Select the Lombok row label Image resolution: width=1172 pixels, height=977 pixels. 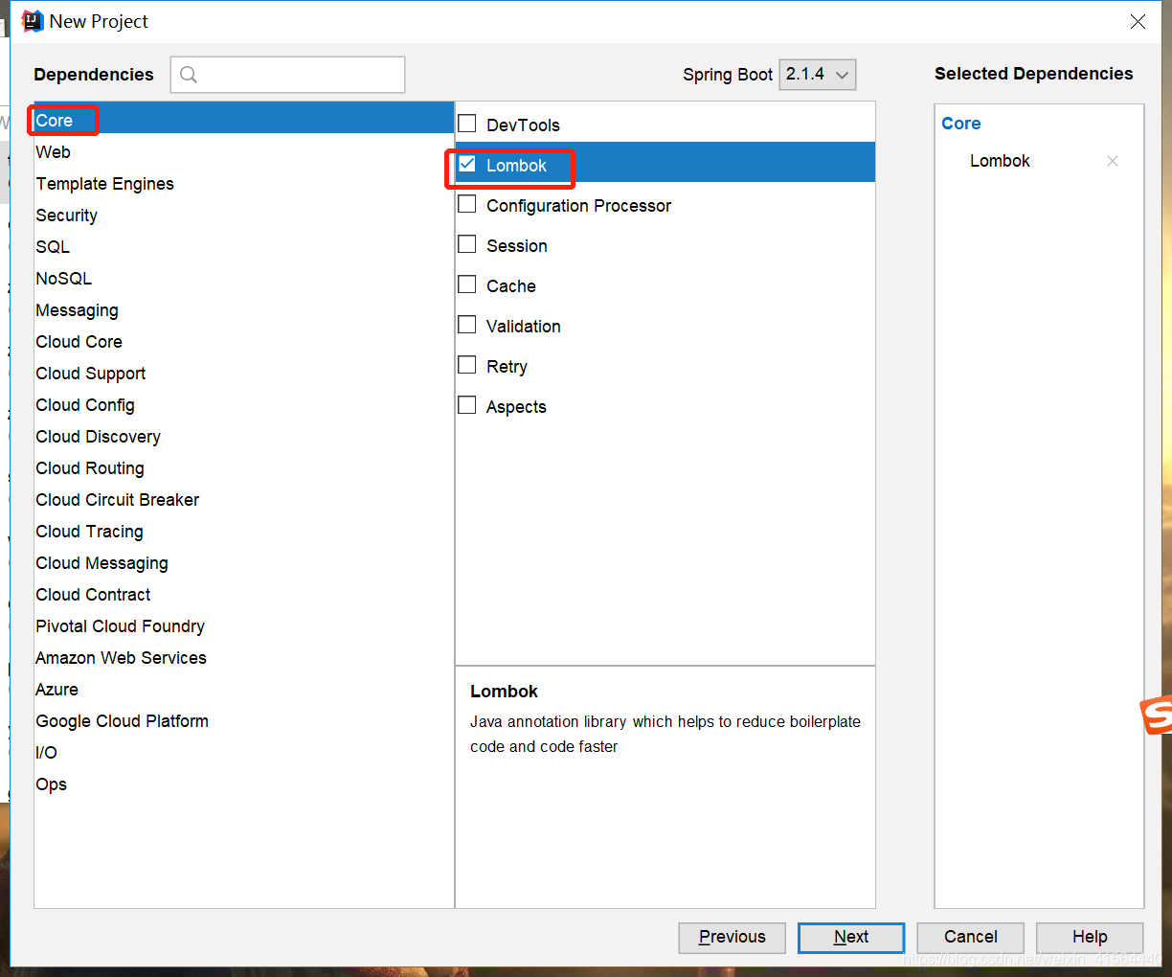click(x=516, y=166)
